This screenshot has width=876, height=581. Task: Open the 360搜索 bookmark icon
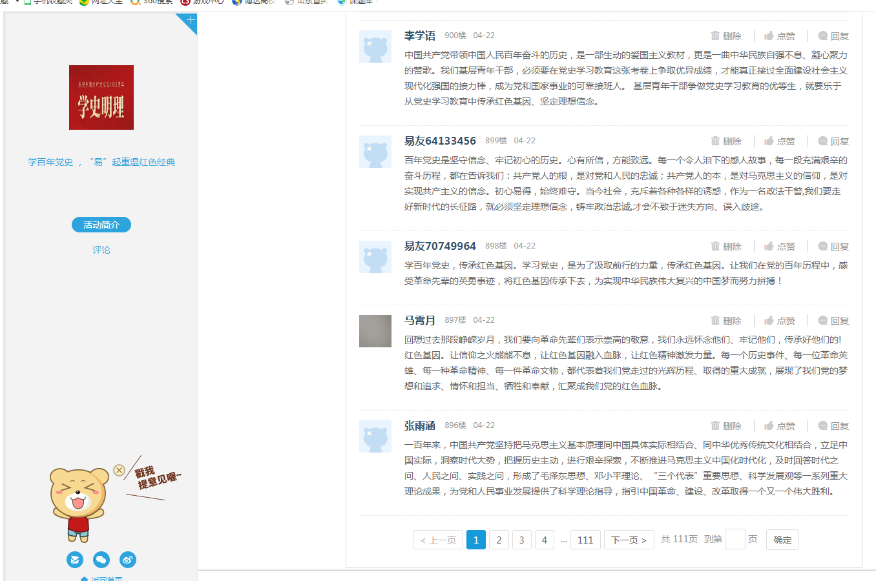point(134,2)
